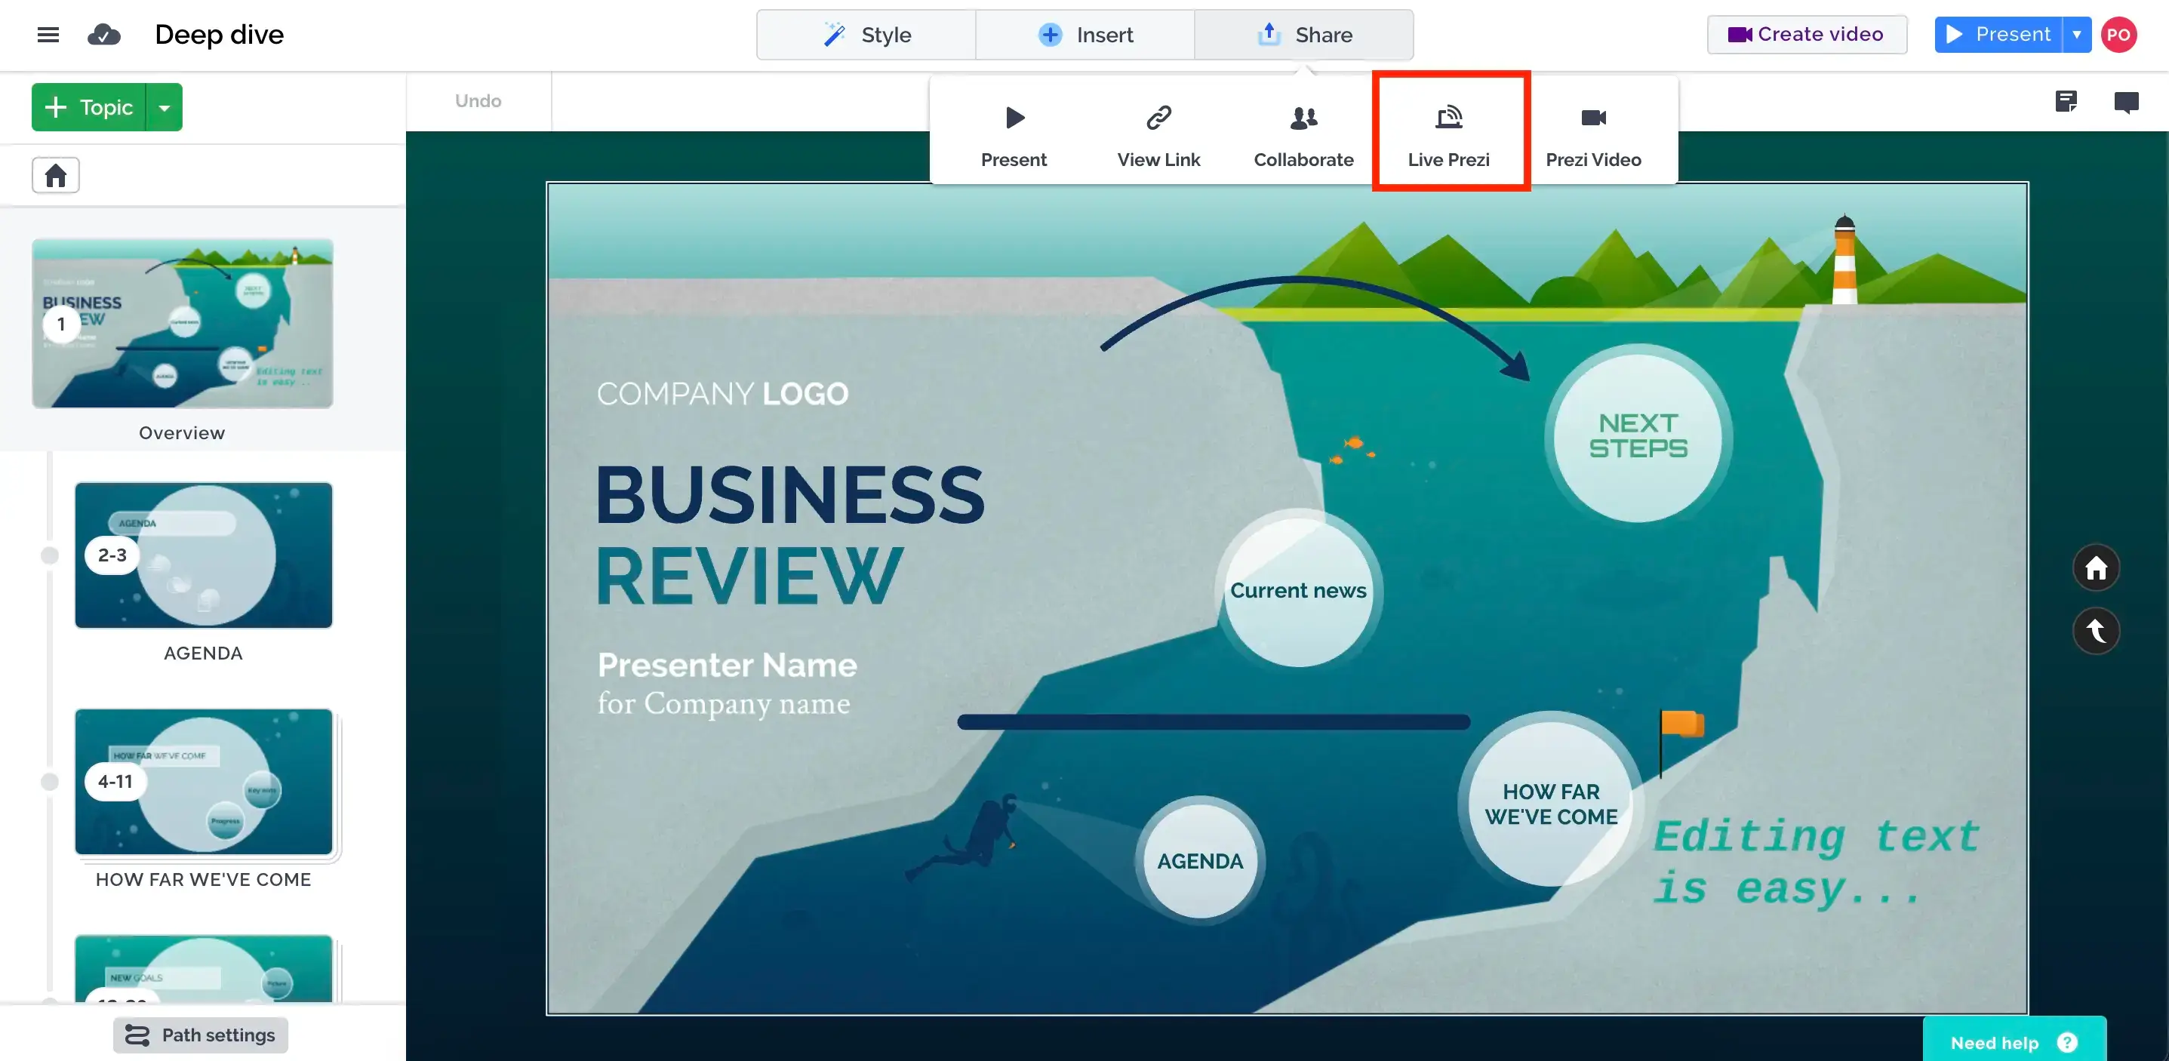This screenshot has width=2169, height=1061.
Task: Select the AGENDA topic thumbnail
Action: click(x=203, y=553)
